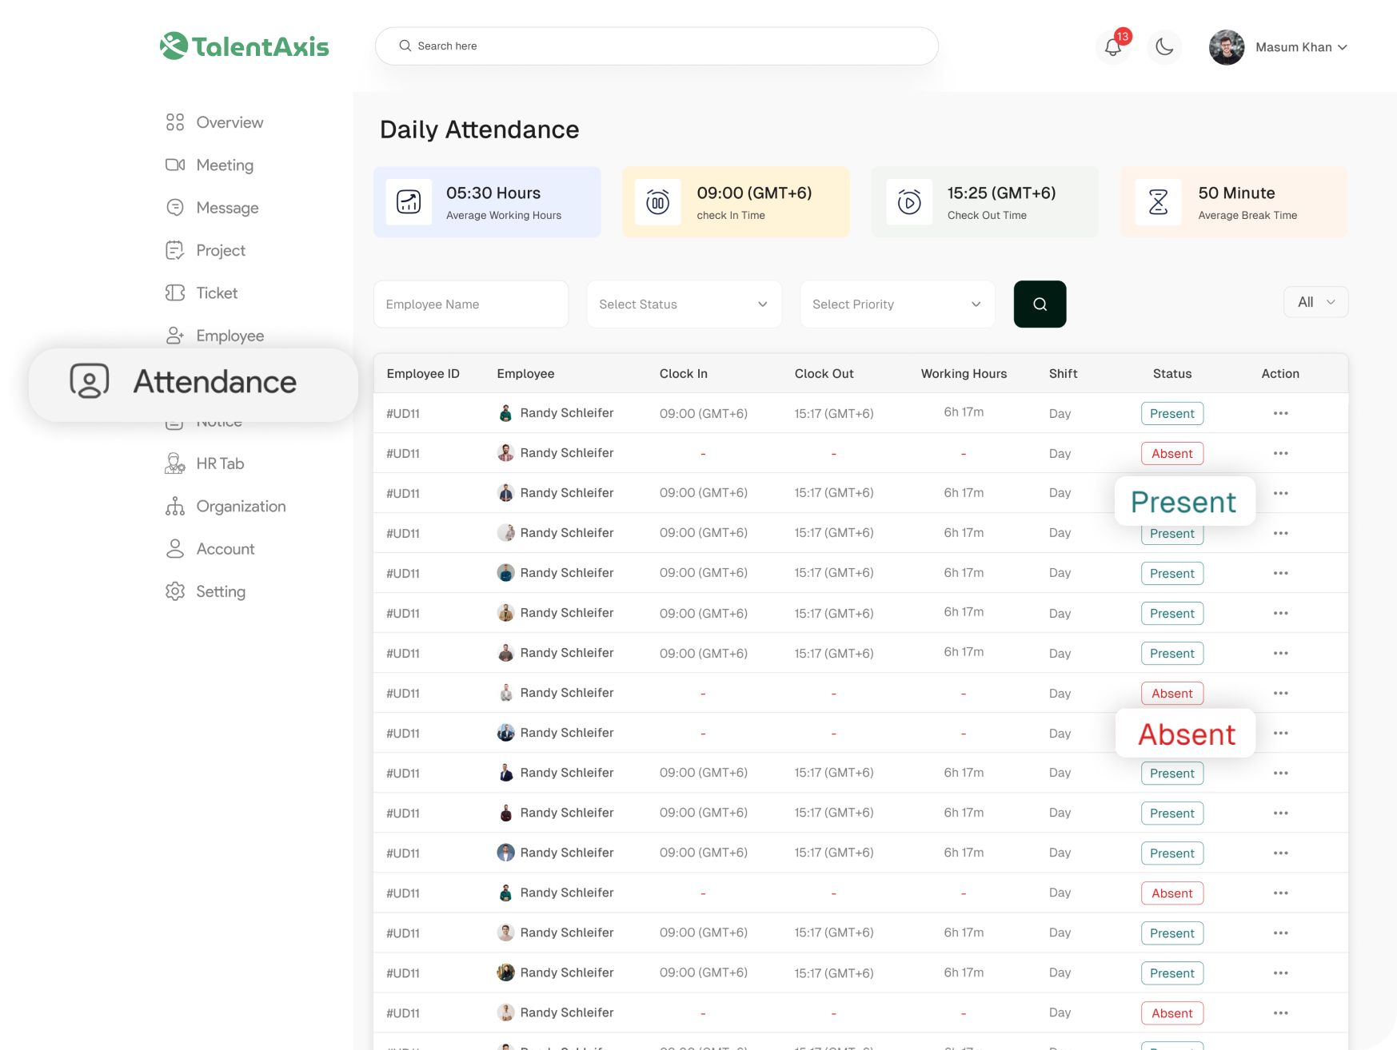Screen dimensions: 1397x1050
Task: Click the check In Time clock icon
Action: click(657, 202)
